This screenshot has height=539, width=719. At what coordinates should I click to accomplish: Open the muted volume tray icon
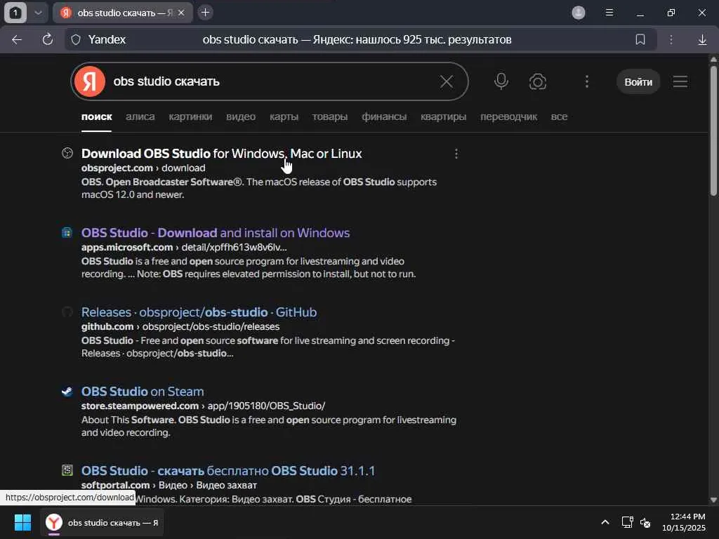[646, 522]
